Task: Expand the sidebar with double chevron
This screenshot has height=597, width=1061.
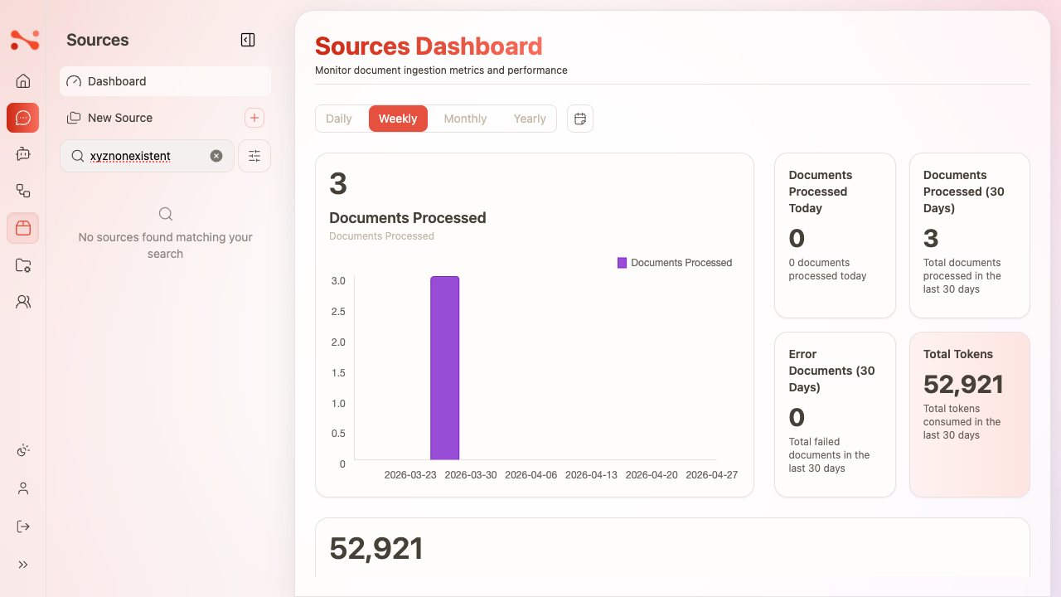Action: pyautogui.click(x=23, y=565)
